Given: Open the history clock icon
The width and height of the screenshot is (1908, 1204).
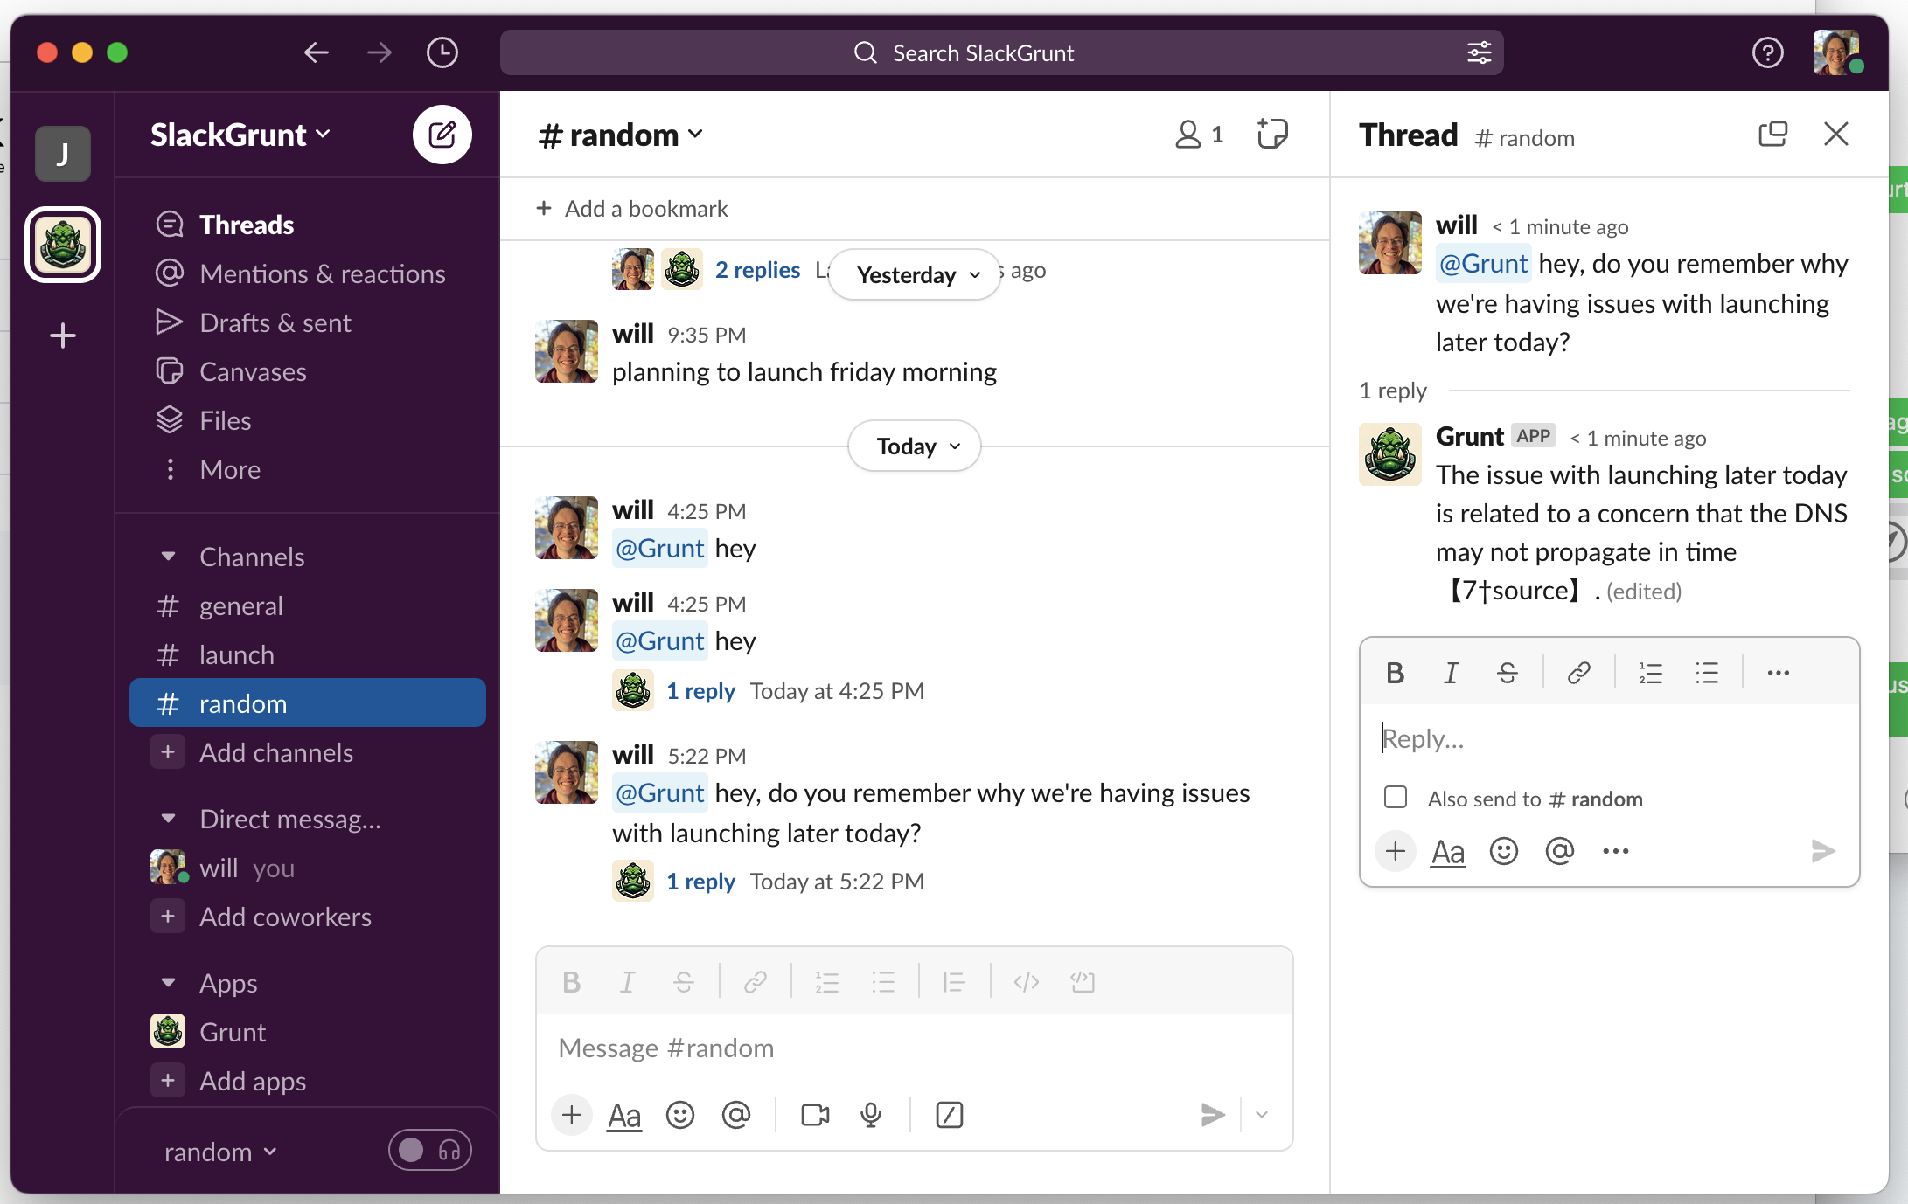Looking at the screenshot, I should click(x=442, y=52).
